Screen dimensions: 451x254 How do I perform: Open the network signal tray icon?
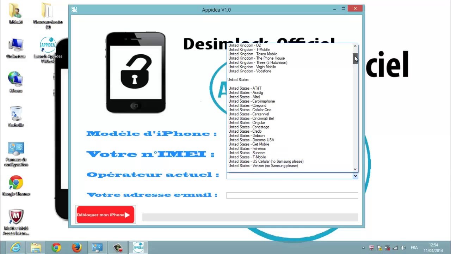(395, 248)
